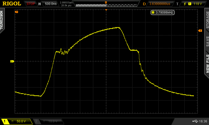
Task: Click the orange T marker at top-left of grid
Action: pyautogui.click(x=17, y=12)
